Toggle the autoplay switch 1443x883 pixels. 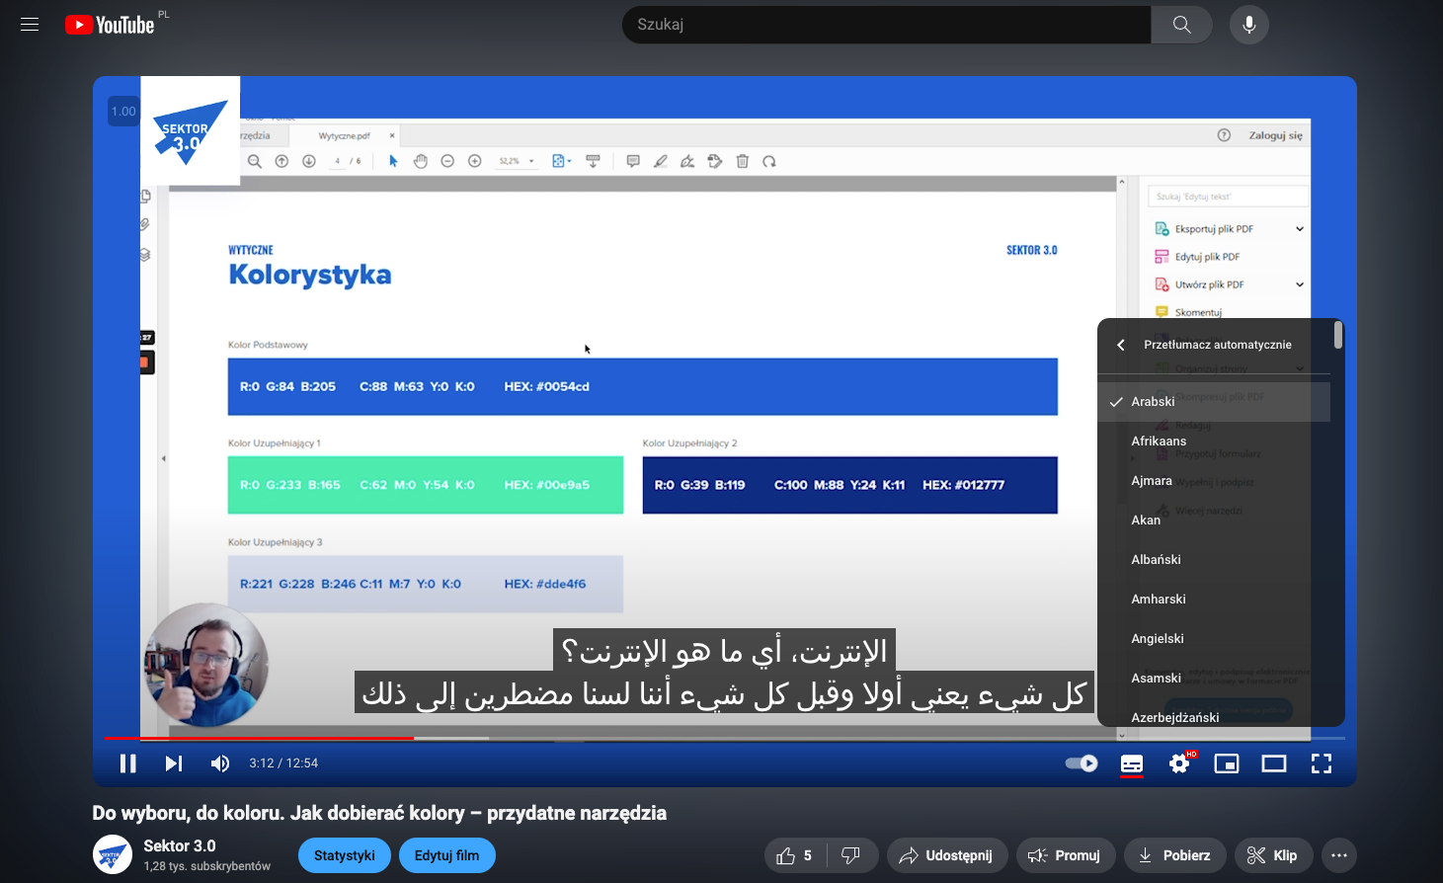(1082, 763)
